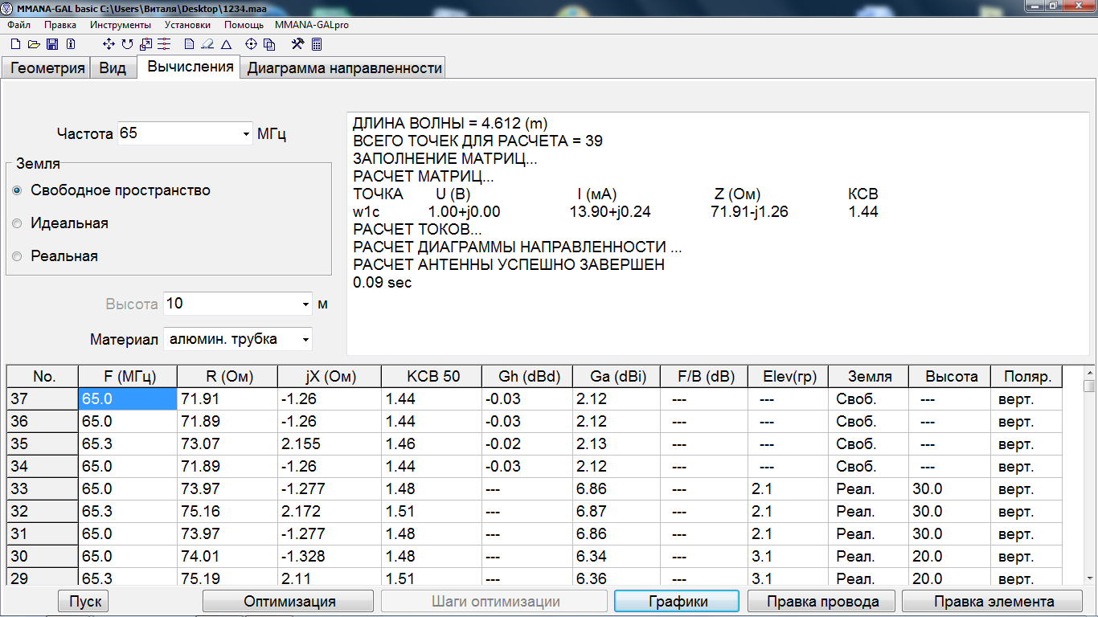Select the rotate antenna icon
The image size is (1098, 617).
(127, 44)
